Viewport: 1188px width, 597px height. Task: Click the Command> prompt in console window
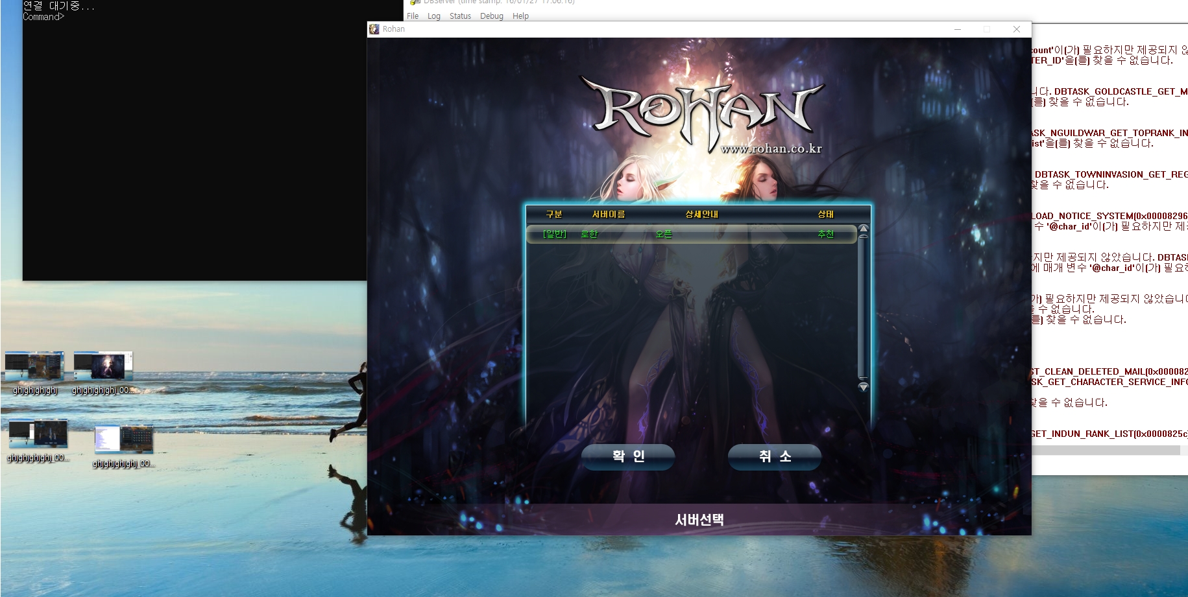tap(43, 17)
